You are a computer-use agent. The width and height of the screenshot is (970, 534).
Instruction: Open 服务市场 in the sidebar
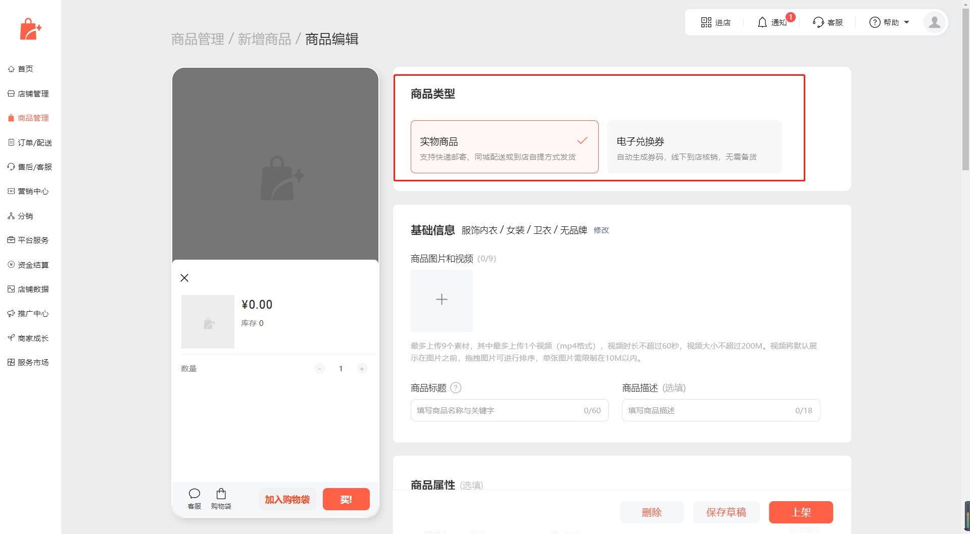pyautogui.click(x=28, y=363)
